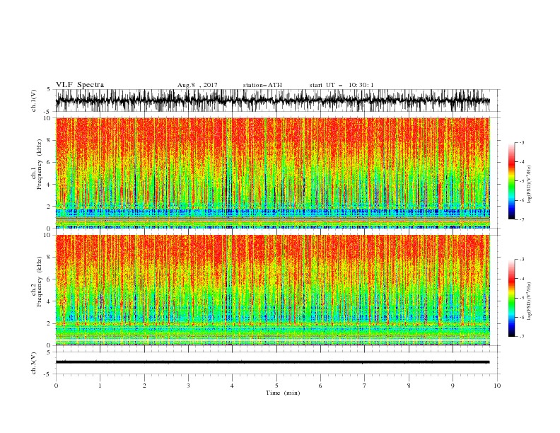The height and width of the screenshot is (433, 560).
Task: Click the ch.1 frequency axis tick "6"
Action: 49,162
